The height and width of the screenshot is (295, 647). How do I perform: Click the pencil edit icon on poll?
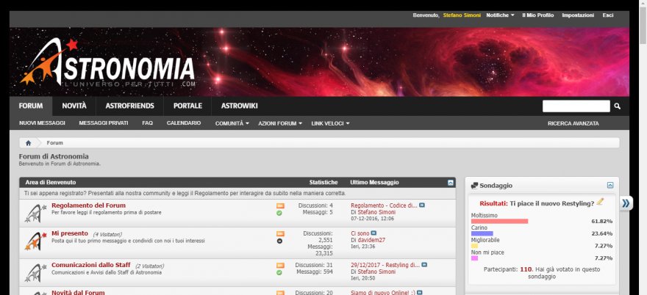click(x=601, y=202)
